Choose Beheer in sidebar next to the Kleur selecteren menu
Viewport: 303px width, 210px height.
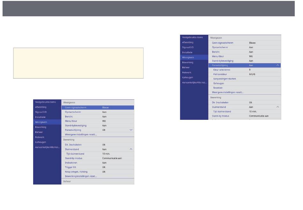tap(186, 67)
